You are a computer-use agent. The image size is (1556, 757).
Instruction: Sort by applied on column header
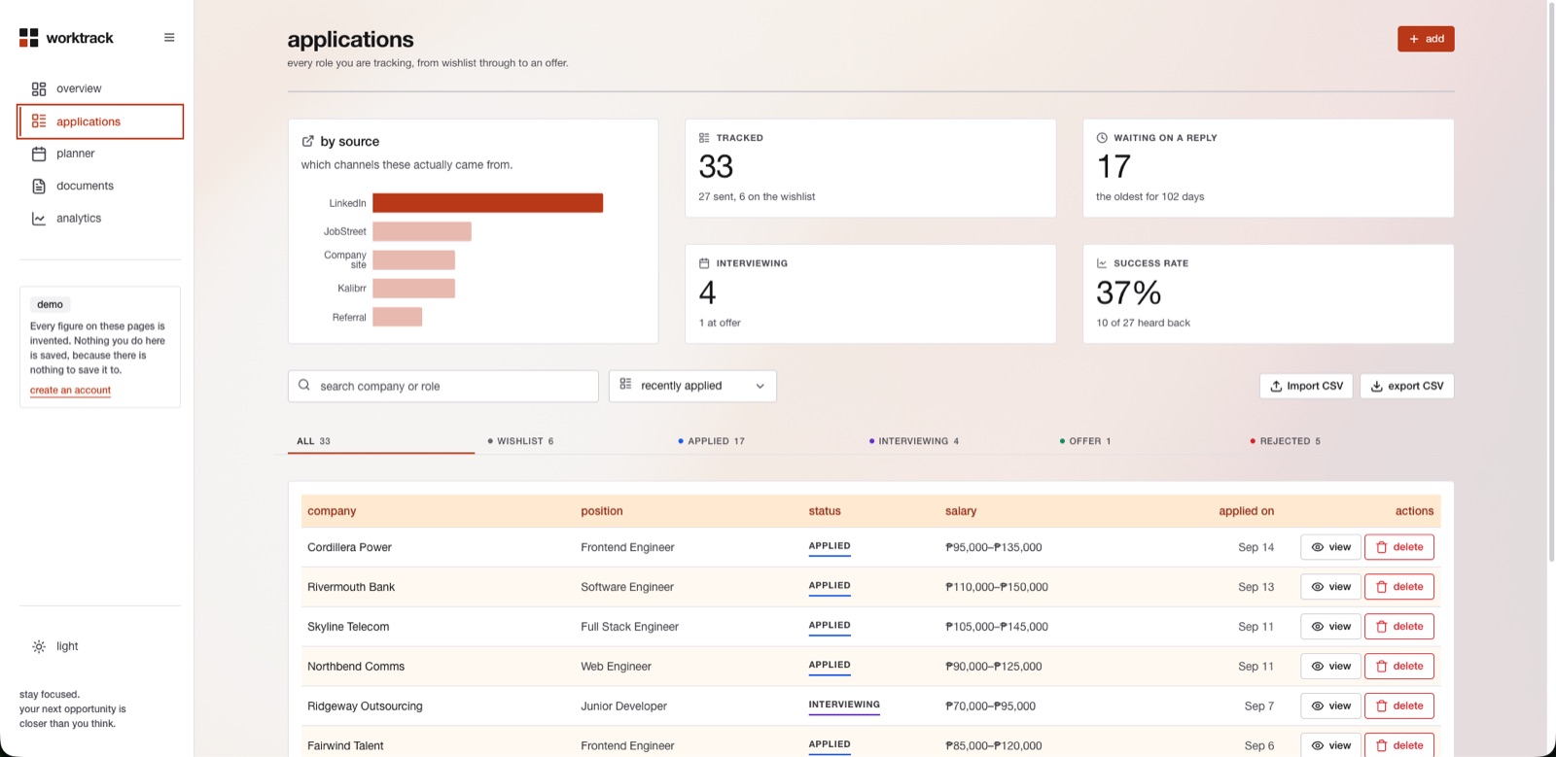tap(1246, 511)
